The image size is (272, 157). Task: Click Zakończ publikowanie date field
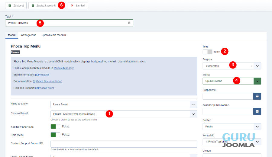coord(228,111)
